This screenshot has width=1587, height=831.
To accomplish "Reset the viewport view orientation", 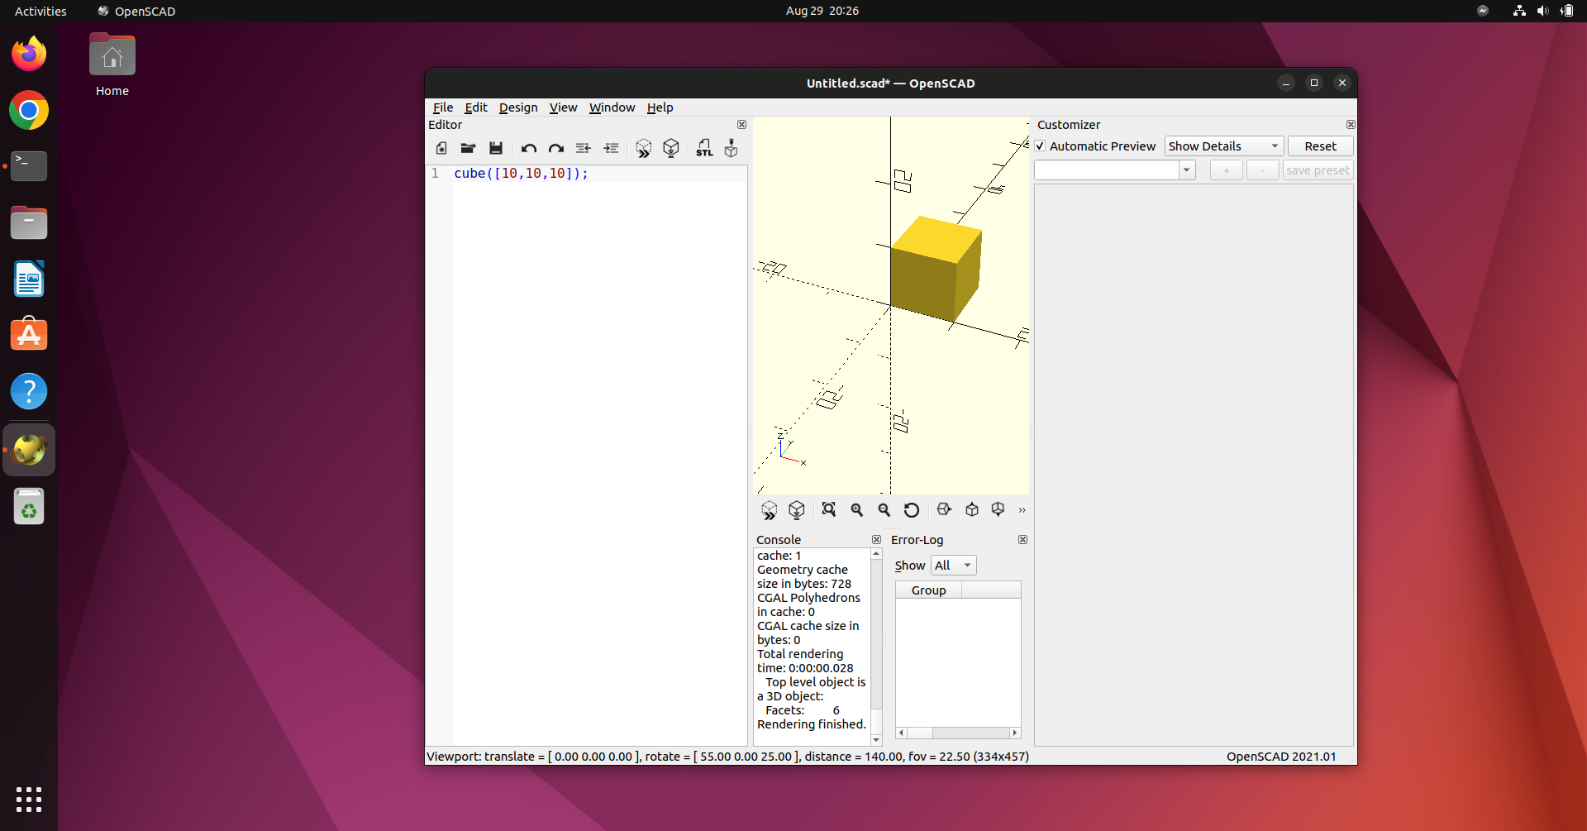I will point(912,509).
